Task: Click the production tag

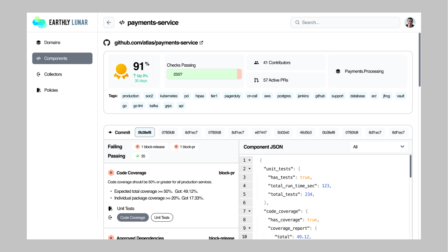Action: pos(131,96)
